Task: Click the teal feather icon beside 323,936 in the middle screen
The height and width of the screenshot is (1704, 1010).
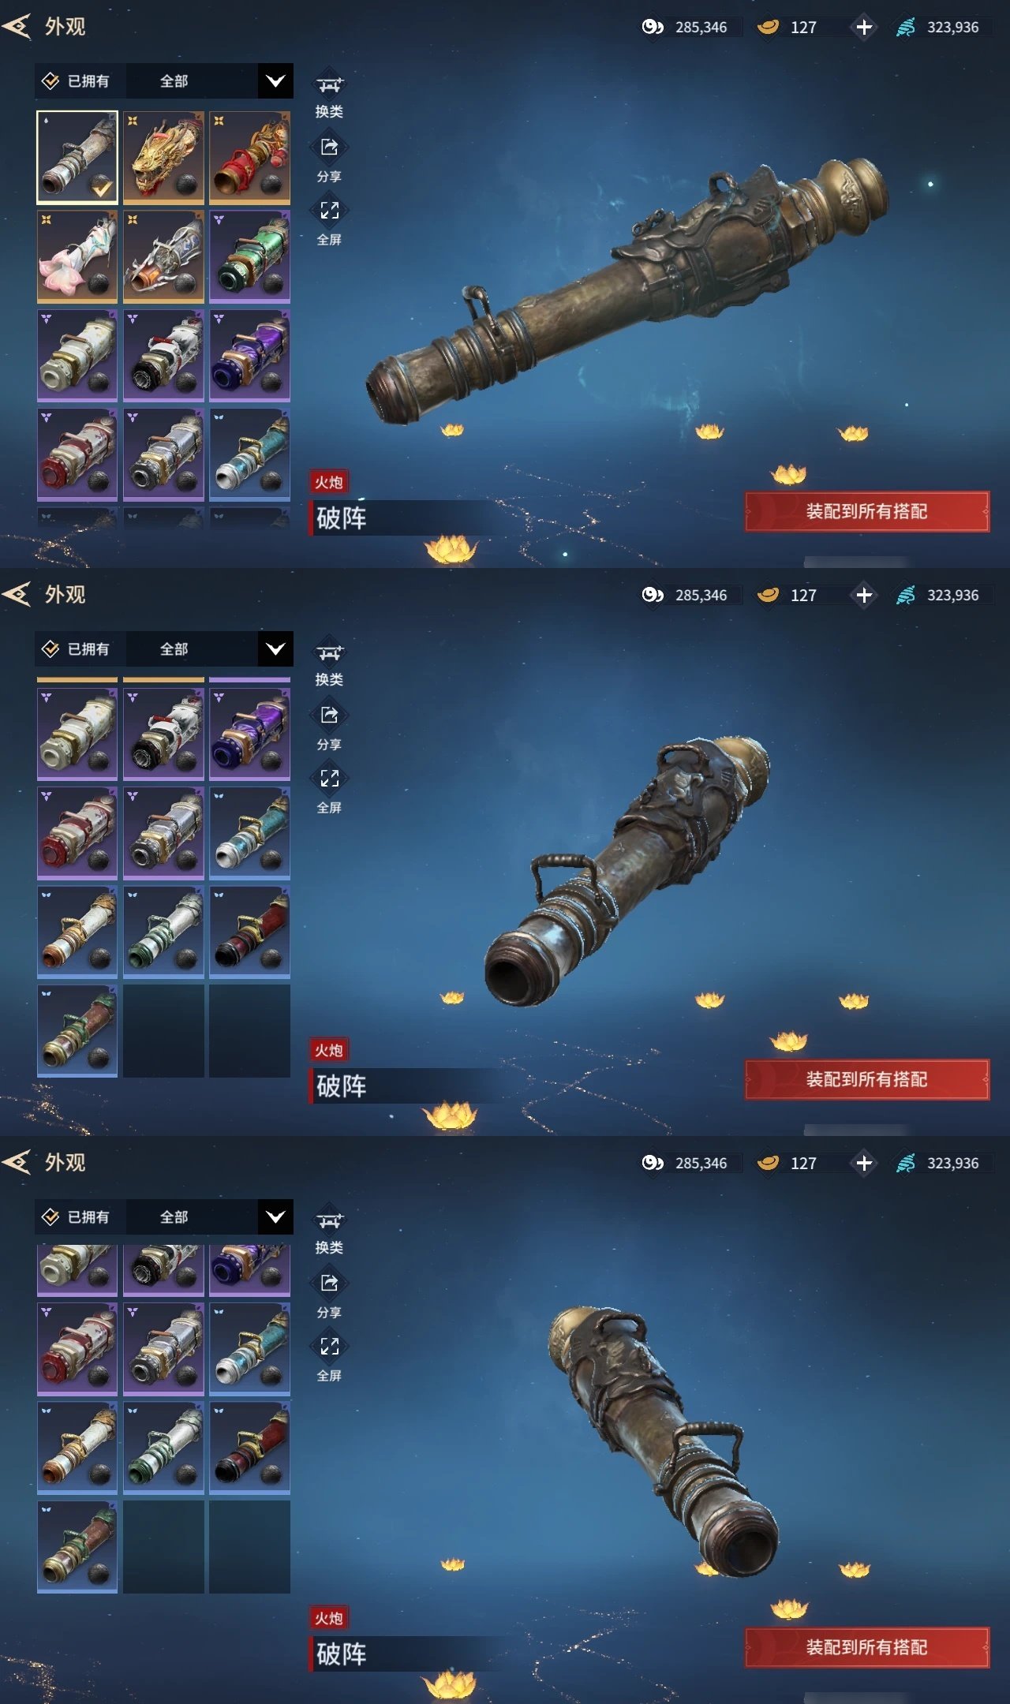Action: [x=906, y=595]
